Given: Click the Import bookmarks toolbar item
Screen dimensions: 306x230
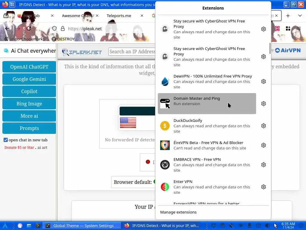Looking at the screenshot, I should (x=26, y=39).
